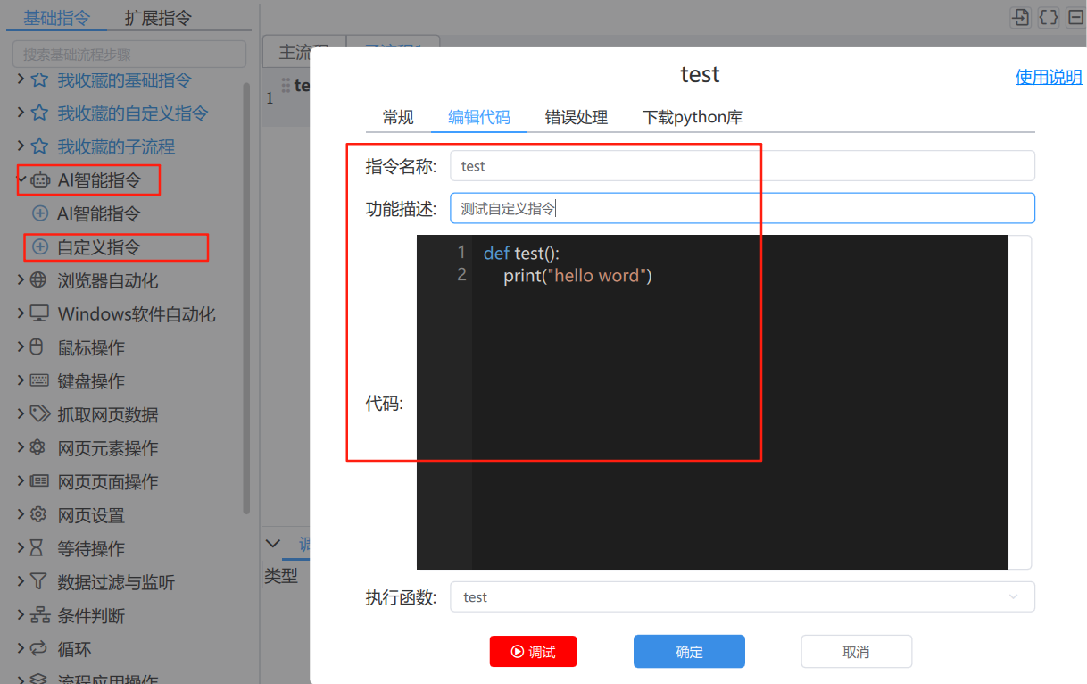This screenshot has height=684, width=1087.
Task: Click the mouse icon beside 鼠标操作
Action: click(37, 347)
